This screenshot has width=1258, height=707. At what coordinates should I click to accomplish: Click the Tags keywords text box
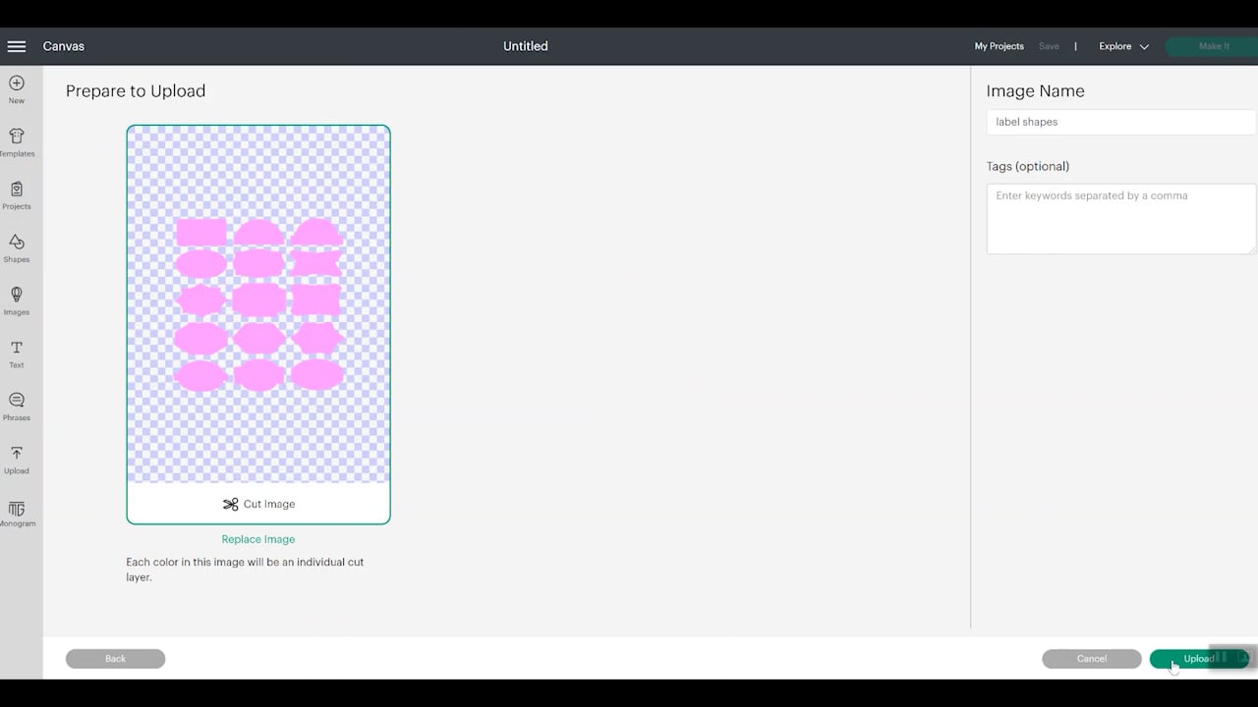pyautogui.click(x=1120, y=218)
